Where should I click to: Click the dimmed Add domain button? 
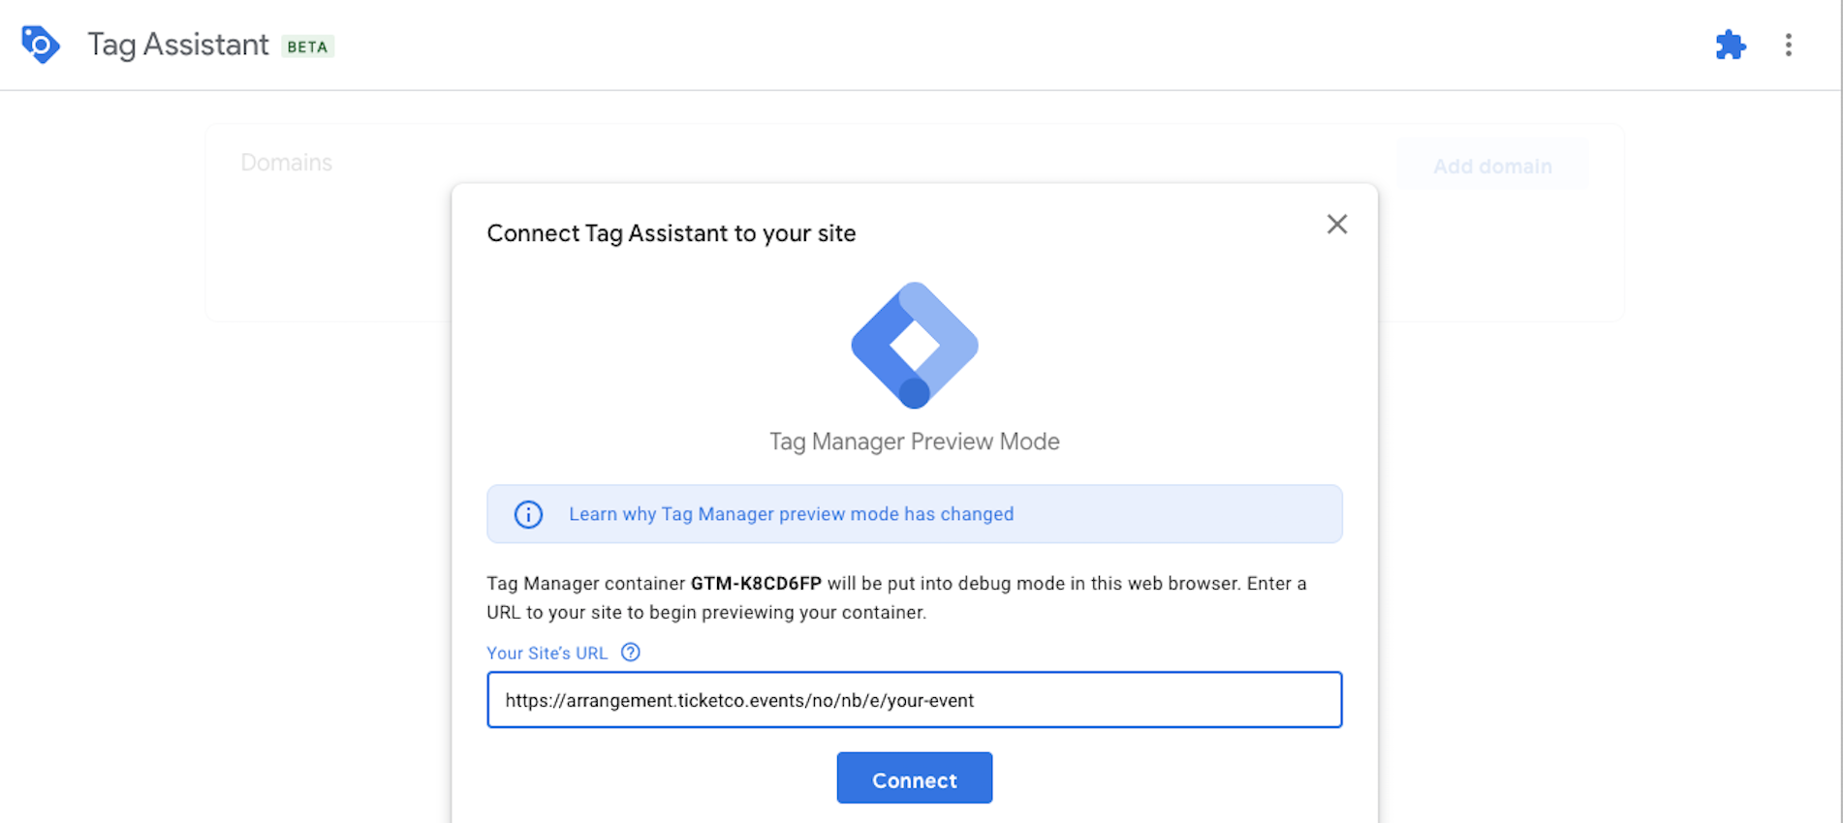[1492, 167]
